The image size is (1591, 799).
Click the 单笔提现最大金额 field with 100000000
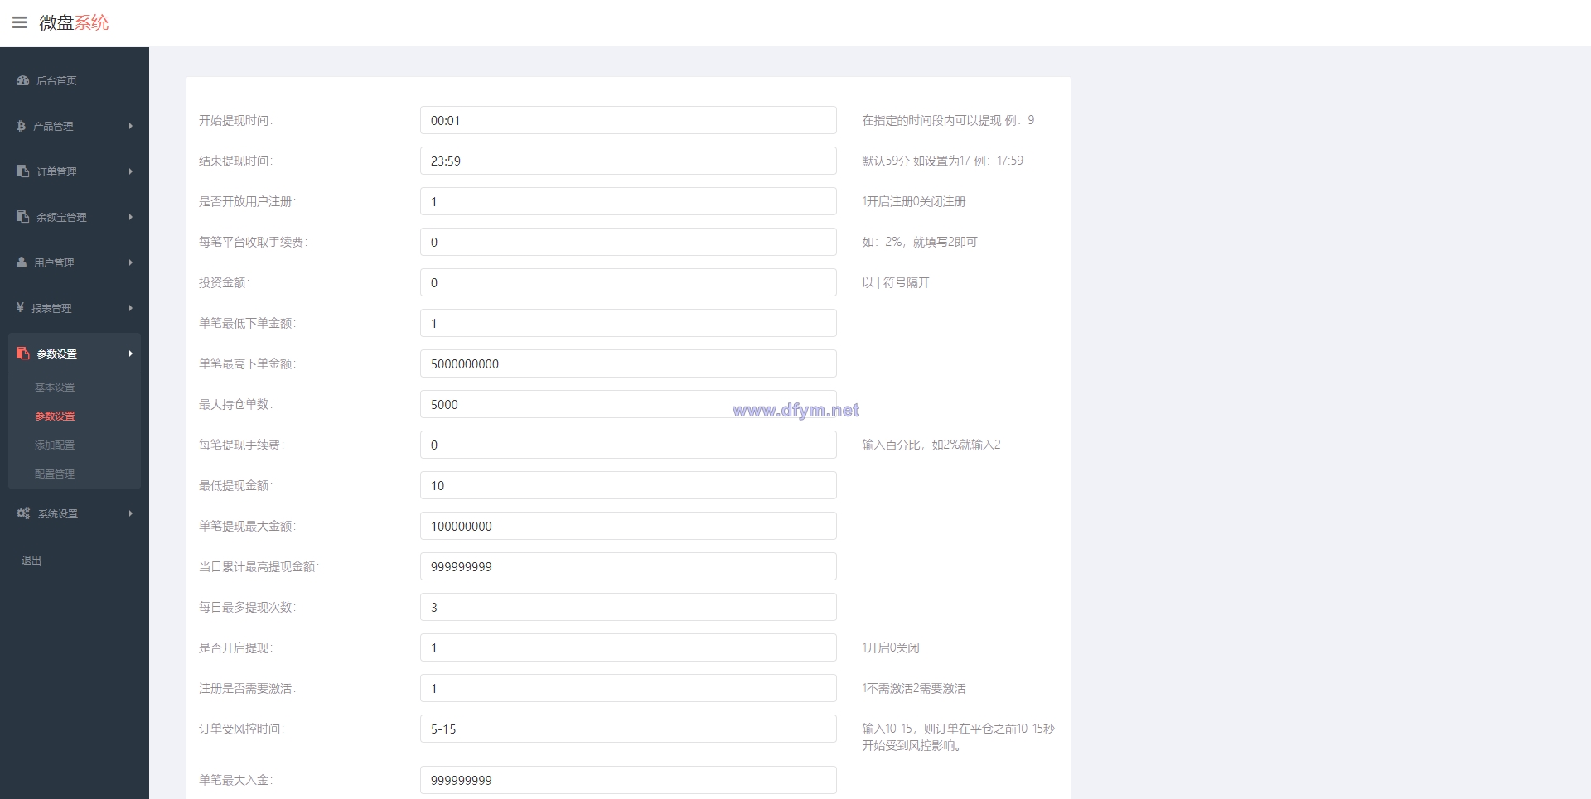tap(628, 526)
